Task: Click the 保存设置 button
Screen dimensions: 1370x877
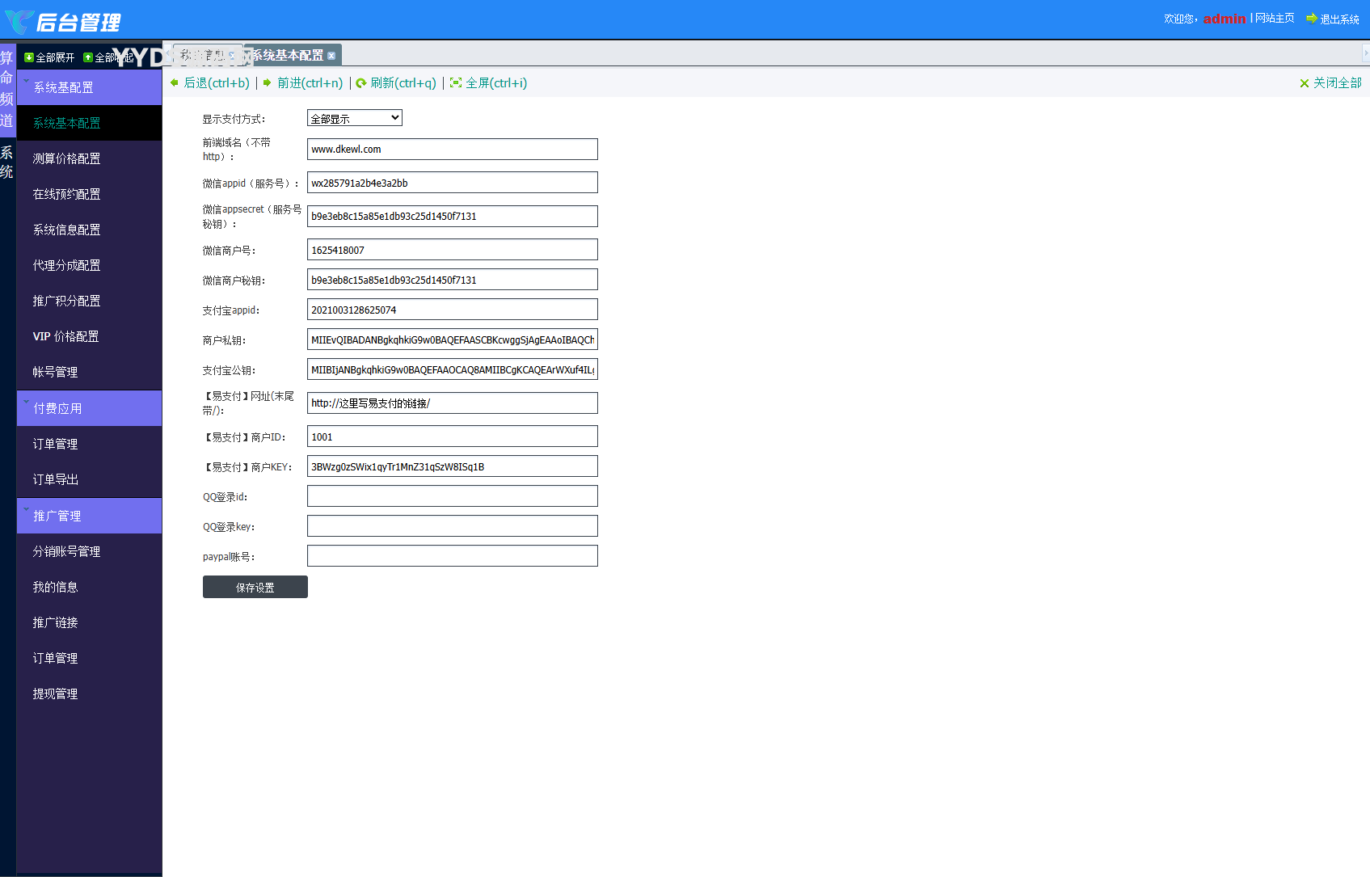Action: coord(255,587)
